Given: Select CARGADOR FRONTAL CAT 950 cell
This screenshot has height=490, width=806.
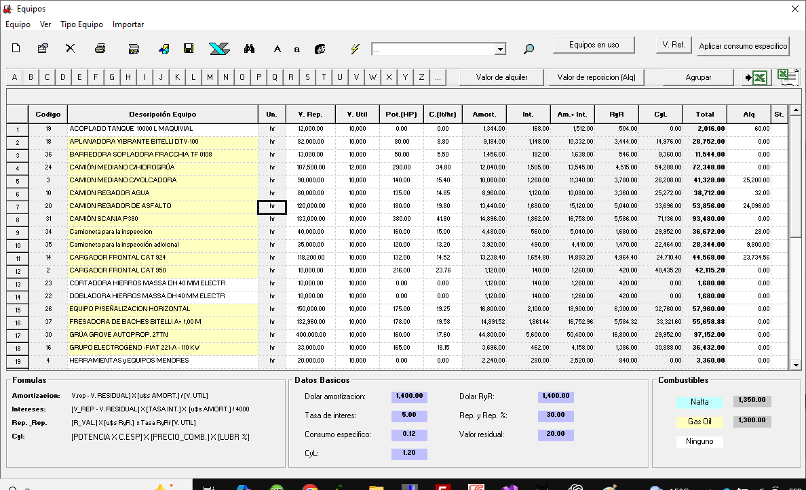Looking at the screenshot, I should click(162, 270).
